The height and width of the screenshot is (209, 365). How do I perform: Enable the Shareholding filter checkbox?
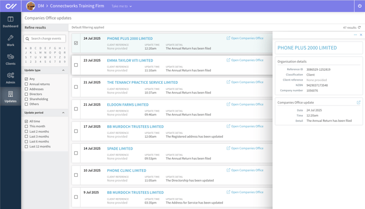[x=26, y=99]
